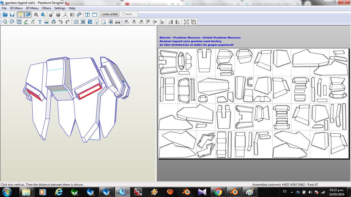Click the export page arrow icon
This screenshot has height=197, width=351.
(x=104, y=22)
